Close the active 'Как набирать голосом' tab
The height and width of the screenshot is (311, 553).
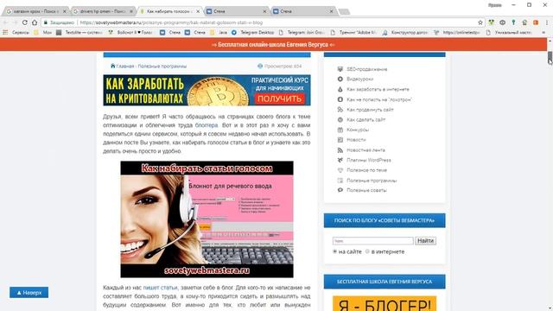click(198, 11)
